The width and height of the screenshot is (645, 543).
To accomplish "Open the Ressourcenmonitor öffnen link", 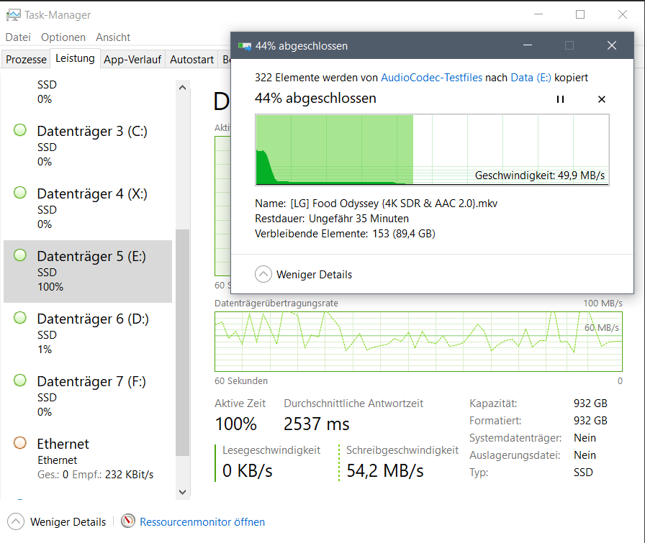I will (x=202, y=522).
